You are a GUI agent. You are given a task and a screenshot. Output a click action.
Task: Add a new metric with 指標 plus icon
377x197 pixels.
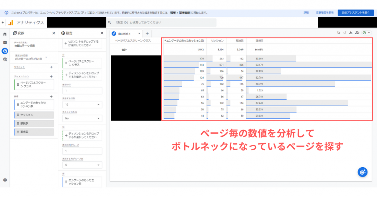pyautogui.click(x=51, y=96)
